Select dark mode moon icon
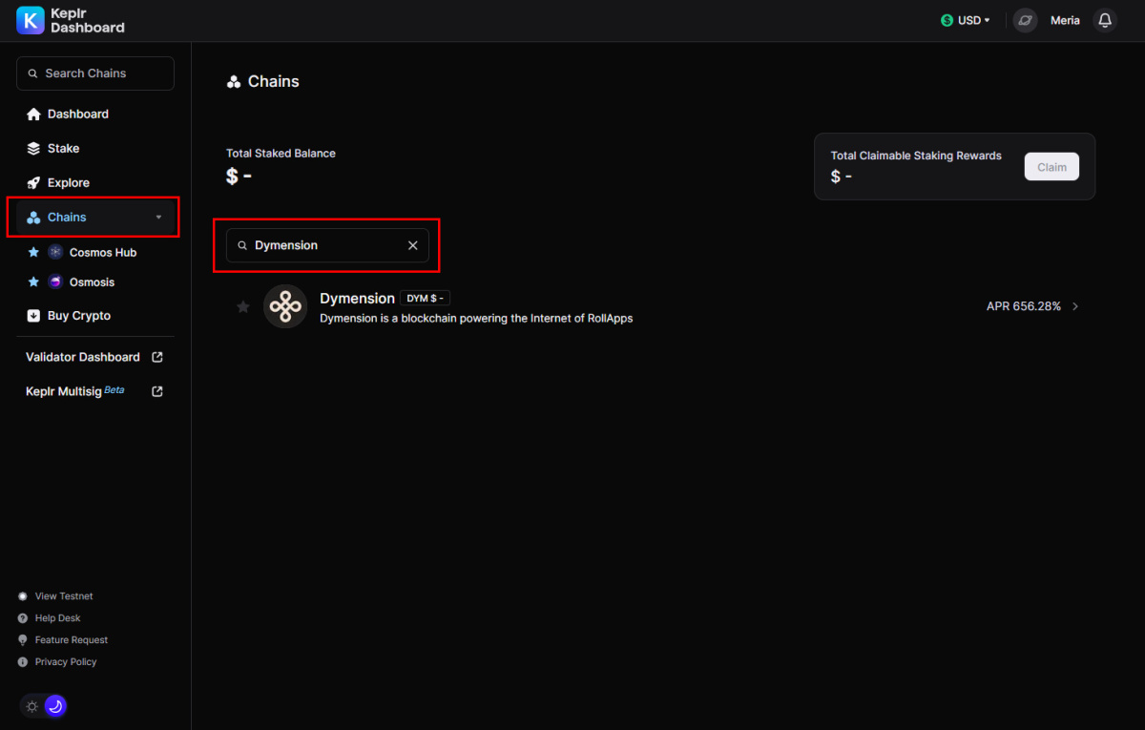The height and width of the screenshot is (730, 1145). [55, 706]
